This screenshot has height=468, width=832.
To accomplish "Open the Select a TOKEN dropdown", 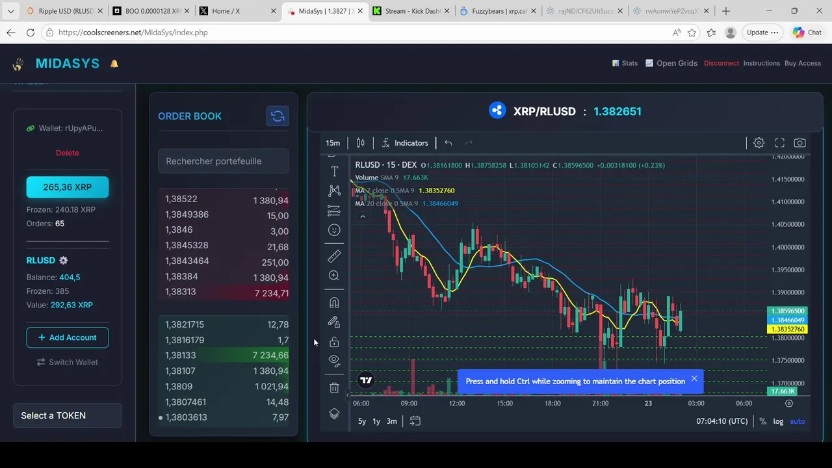I will click(68, 415).
